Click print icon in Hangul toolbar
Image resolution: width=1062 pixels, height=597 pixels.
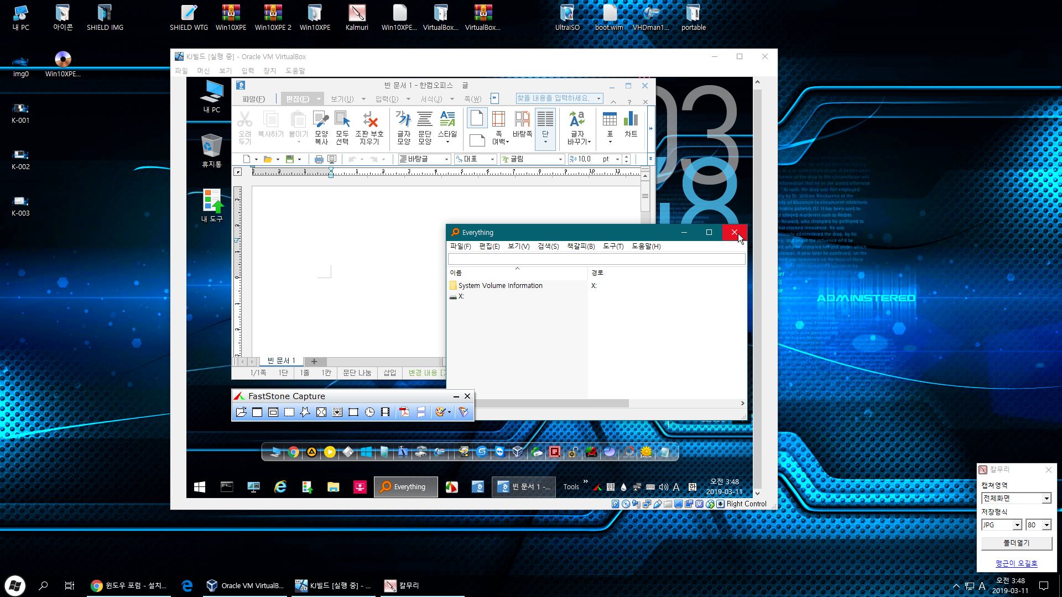coord(319,159)
